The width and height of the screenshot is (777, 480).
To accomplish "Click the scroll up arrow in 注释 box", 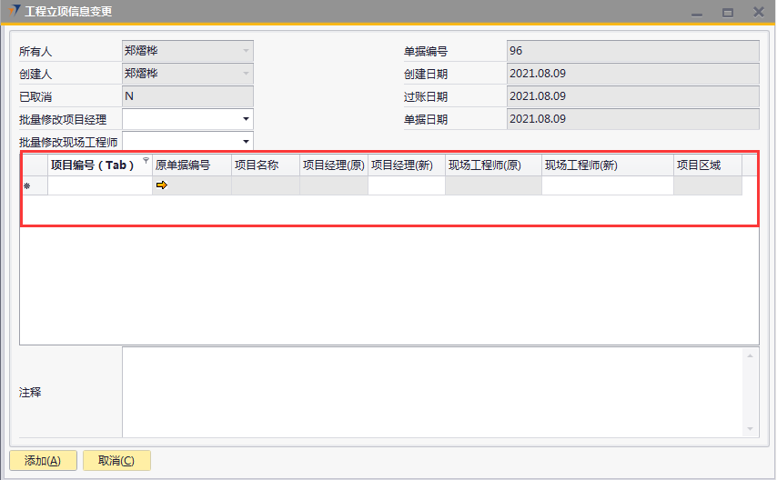I will point(751,355).
